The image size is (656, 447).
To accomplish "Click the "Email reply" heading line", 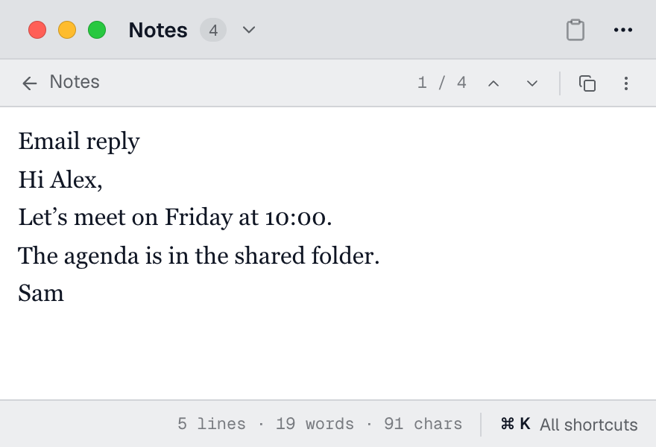I will point(79,142).
